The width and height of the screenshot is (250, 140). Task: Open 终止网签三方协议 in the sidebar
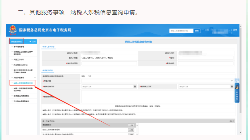click(21, 65)
